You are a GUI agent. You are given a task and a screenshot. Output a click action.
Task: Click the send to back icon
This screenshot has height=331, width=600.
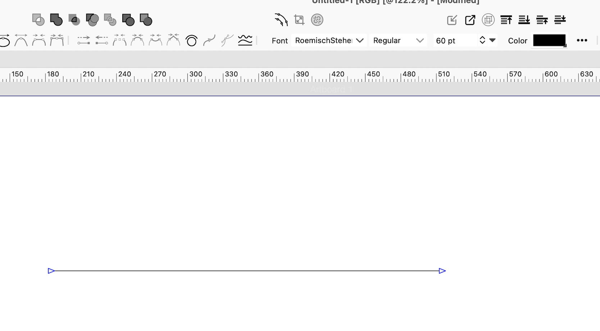[x=524, y=20]
